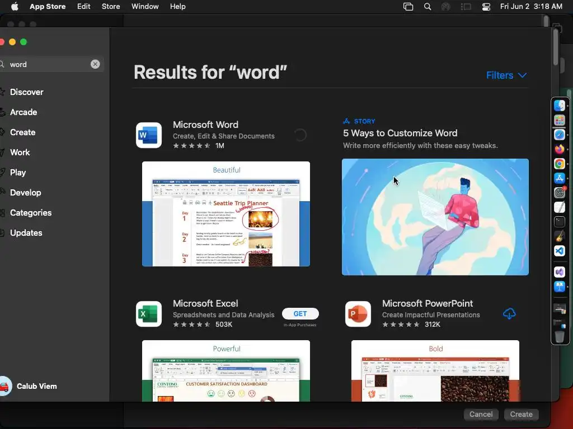Open the Excel Powerful screenshot thumbnail
Screen dimensions: 573x429
pos(226,371)
